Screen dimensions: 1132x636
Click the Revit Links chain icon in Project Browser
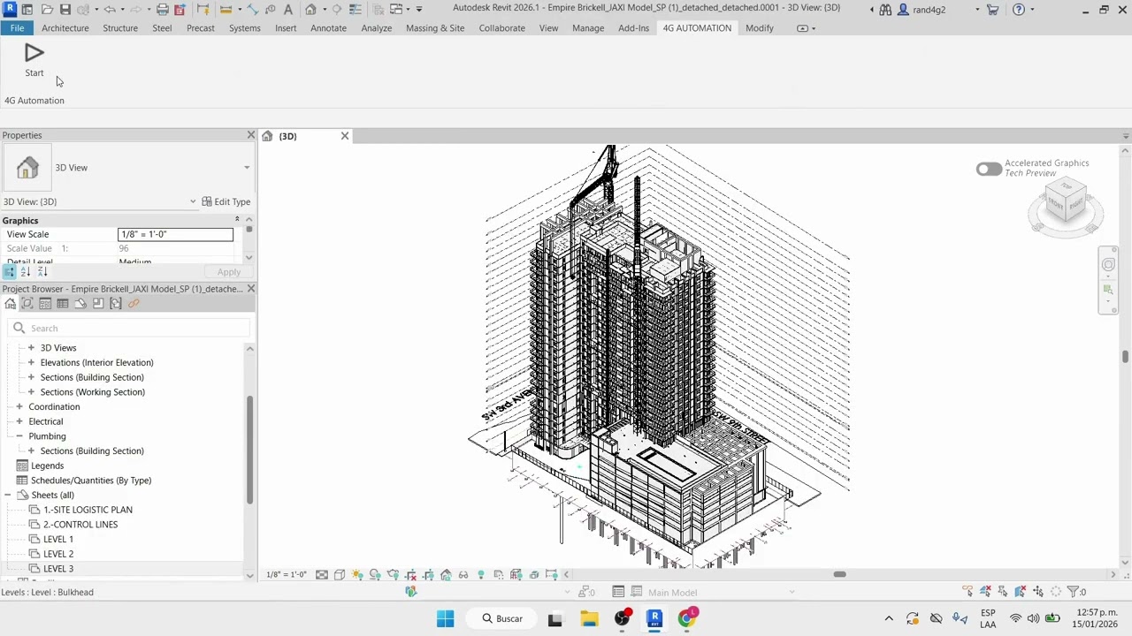[134, 303]
